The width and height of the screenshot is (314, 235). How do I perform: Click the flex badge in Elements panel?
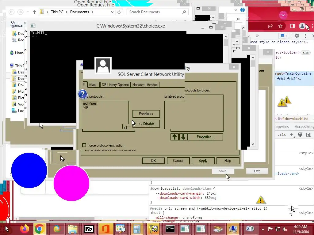pyautogui.click(x=306, y=53)
